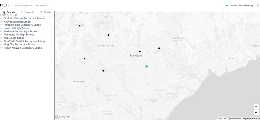This screenshot has height=120, width=260.
Task: Click the Dinesh Sinnathamby user name
Action: [241, 5]
